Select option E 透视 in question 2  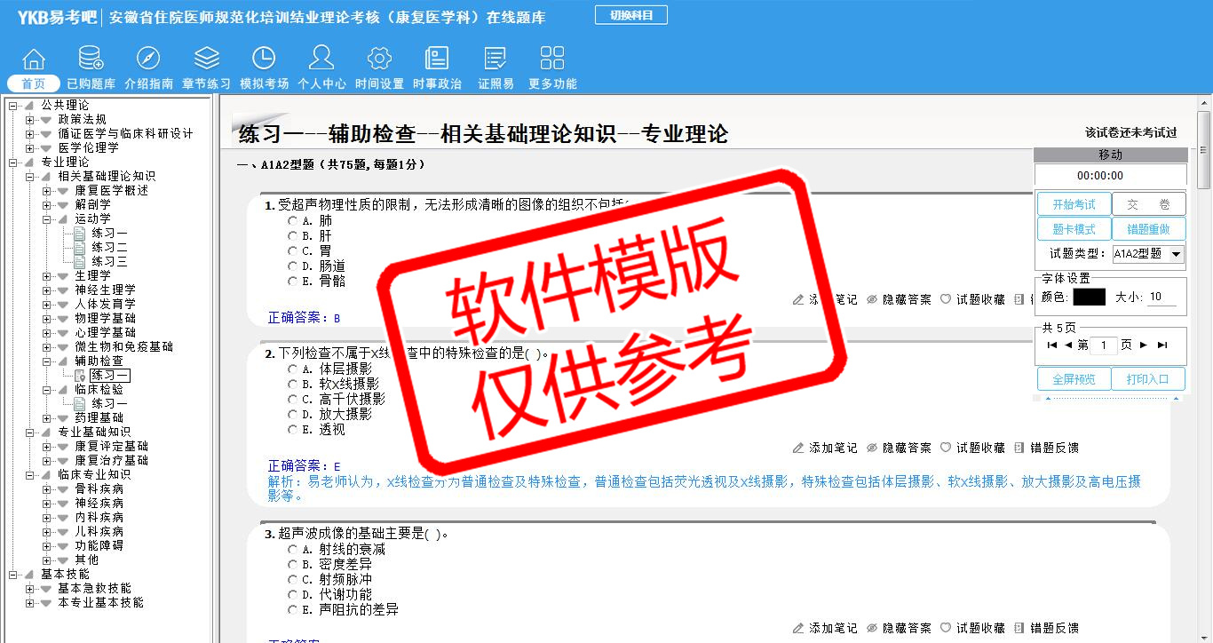tap(293, 429)
